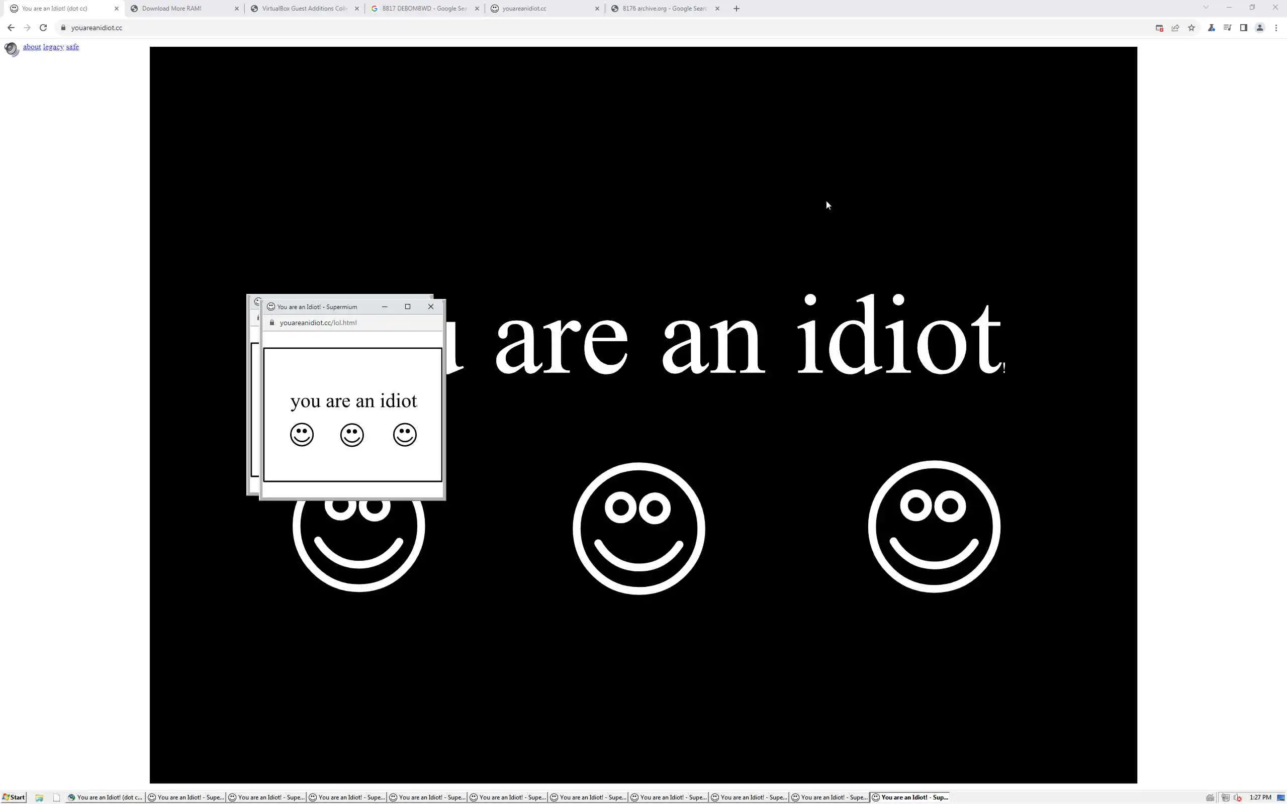Switch to the Download More RAM! tab

171,9
